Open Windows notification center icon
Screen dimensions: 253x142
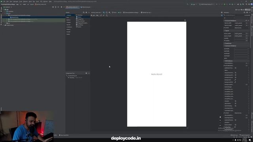coord(250,140)
